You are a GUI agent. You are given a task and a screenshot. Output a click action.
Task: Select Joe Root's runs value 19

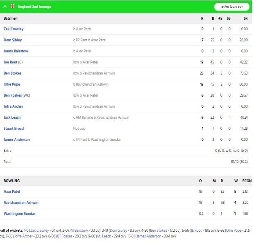(x=202, y=62)
